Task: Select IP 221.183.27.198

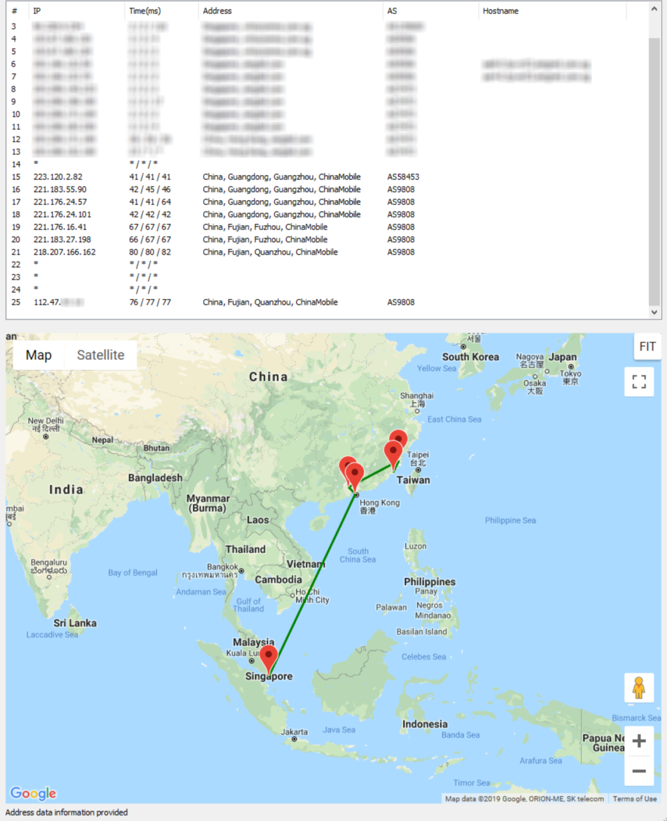Action: point(62,239)
